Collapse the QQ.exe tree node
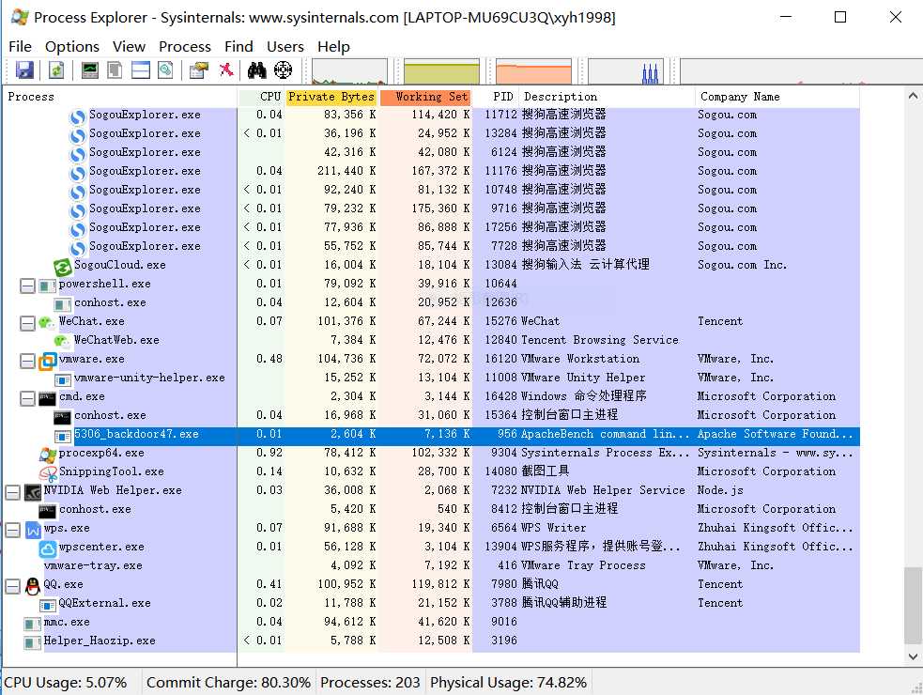The image size is (923, 695). [12, 587]
